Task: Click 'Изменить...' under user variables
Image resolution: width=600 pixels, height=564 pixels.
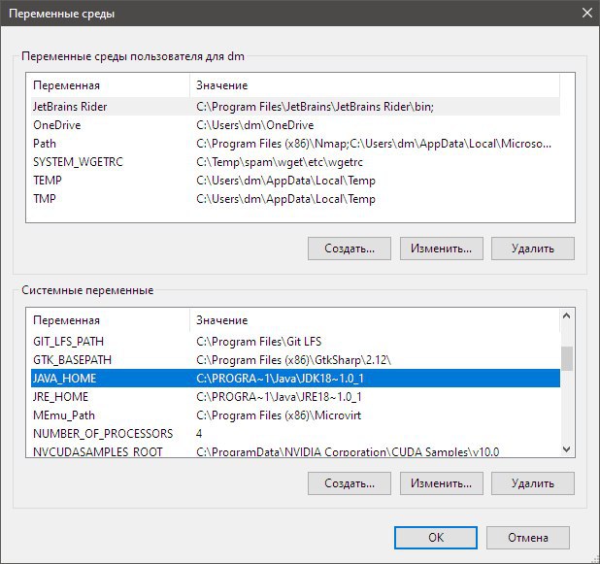Action: tap(441, 249)
